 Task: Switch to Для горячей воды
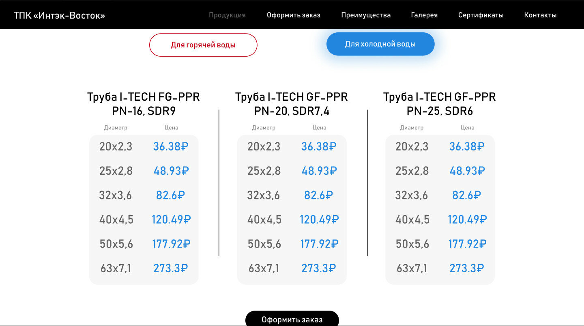click(203, 45)
